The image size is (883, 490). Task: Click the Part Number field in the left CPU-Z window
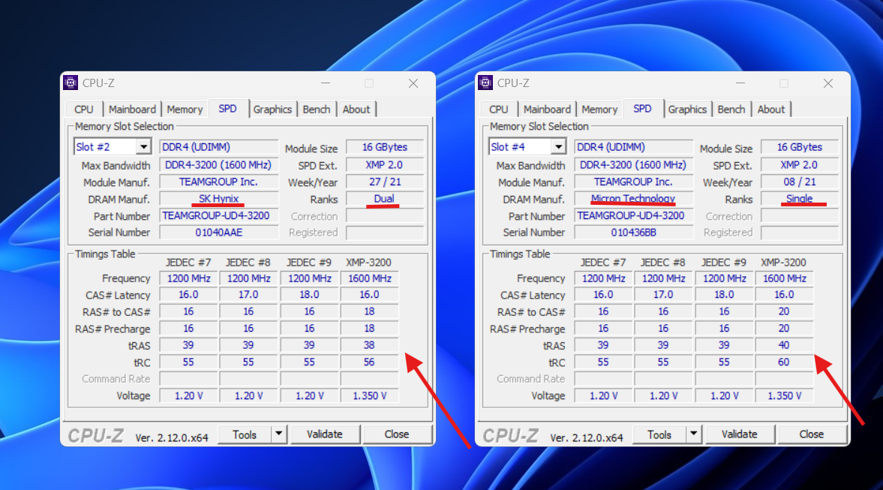pyautogui.click(x=218, y=215)
